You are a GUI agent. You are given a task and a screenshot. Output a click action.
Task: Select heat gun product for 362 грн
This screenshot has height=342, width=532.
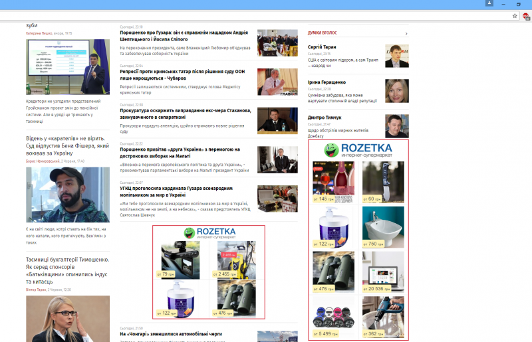[x=383, y=317]
